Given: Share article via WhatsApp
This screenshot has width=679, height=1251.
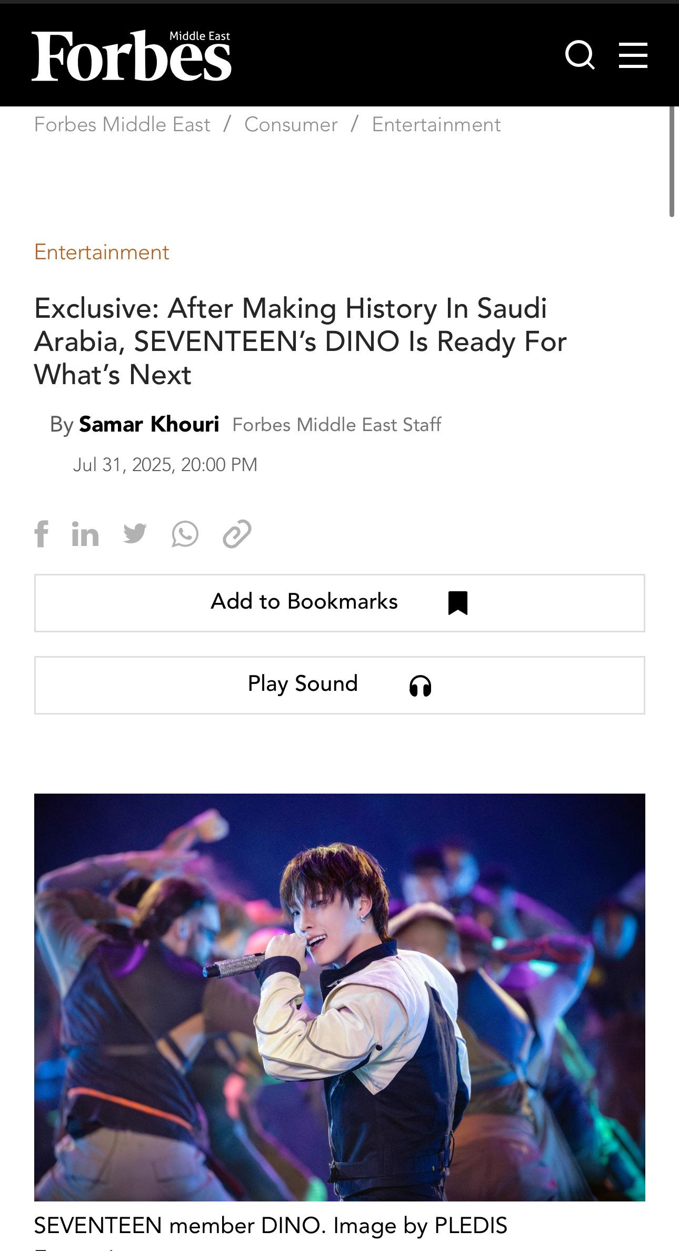Looking at the screenshot, I should pos(185,534).
